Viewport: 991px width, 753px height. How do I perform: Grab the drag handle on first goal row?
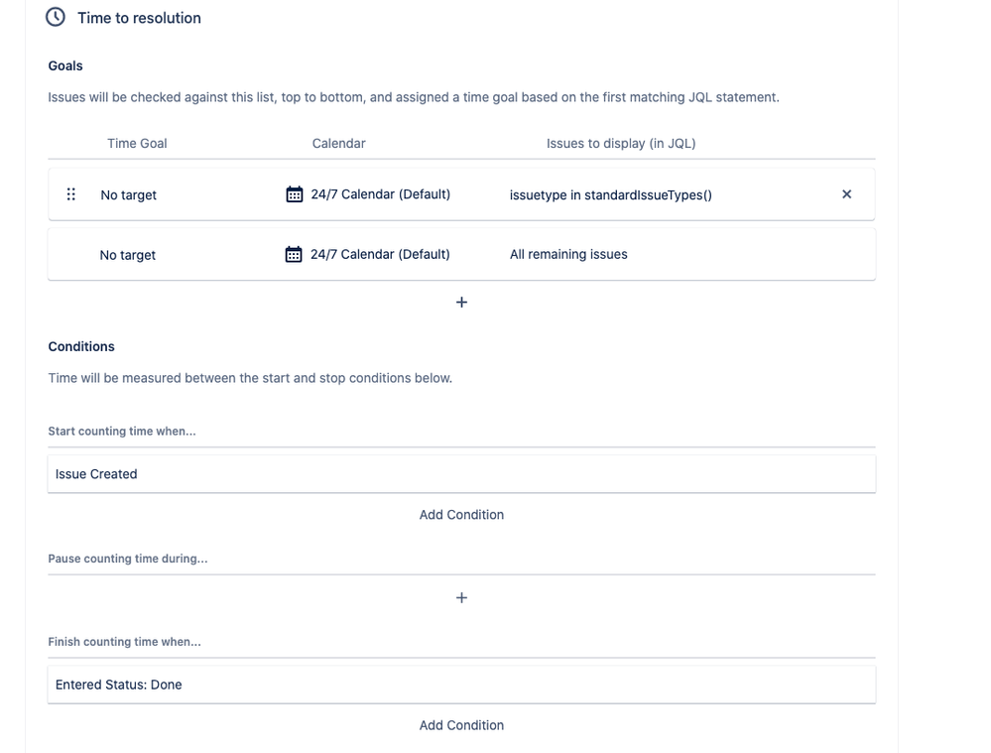(x=71, y=194)
